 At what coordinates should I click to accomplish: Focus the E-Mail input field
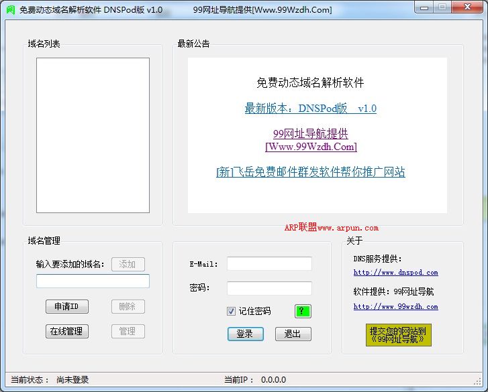tap(269, 264)
